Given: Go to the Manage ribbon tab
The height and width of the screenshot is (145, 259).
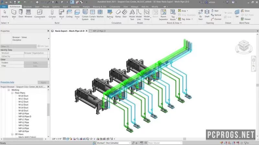Looking at the screenshot, I should [134, 6].
